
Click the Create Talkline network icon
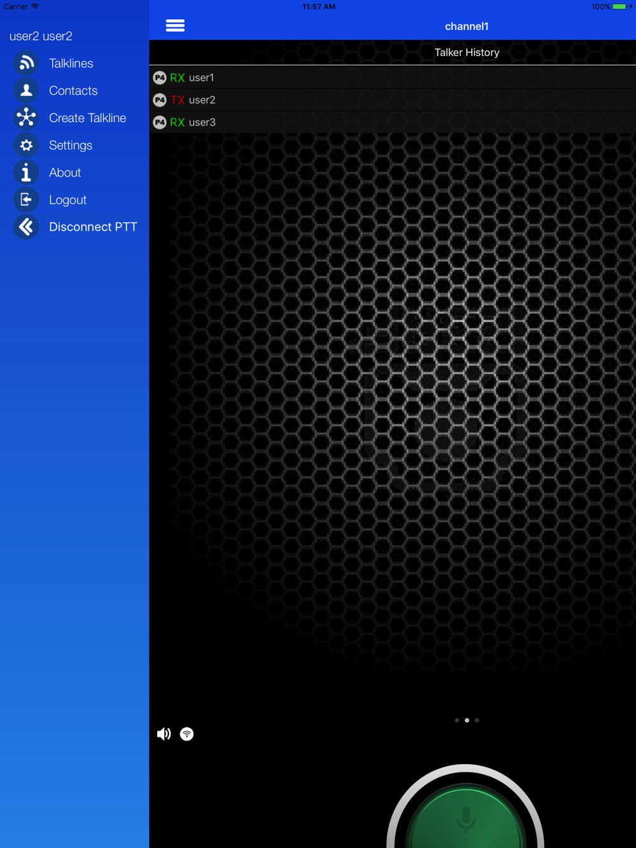[26, 118]
